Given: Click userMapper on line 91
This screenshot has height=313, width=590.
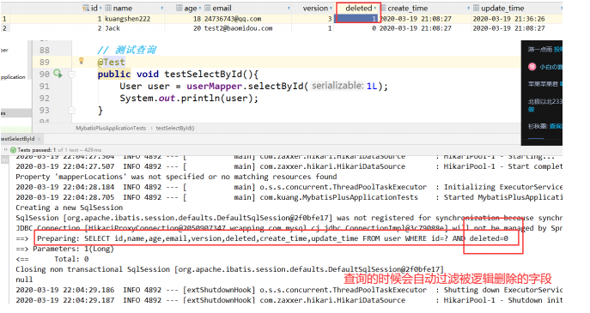Looking at the screenshot, I should [x=214, y=86].
